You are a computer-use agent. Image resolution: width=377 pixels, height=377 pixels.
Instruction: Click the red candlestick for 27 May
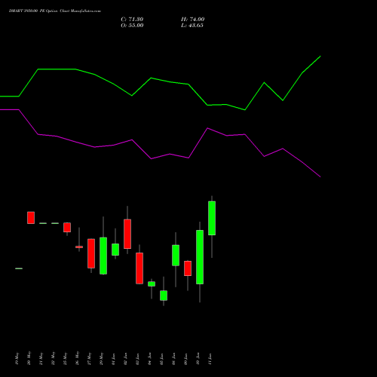coord(91,253)
